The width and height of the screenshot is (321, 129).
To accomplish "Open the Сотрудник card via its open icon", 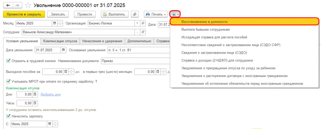I will tap(143, 32).
